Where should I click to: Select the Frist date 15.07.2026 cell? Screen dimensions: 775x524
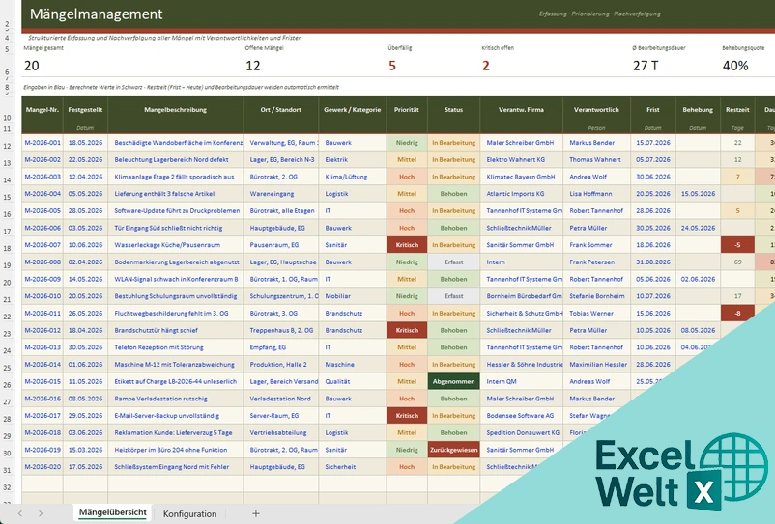[653, 142]
